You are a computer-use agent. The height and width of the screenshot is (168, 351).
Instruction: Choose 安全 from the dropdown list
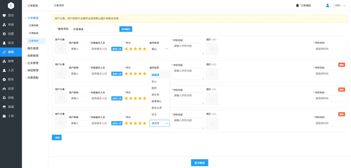point(160,114)
